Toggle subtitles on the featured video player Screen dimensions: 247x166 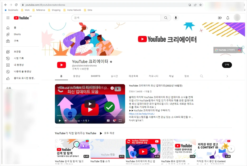[x=108, y=121]
